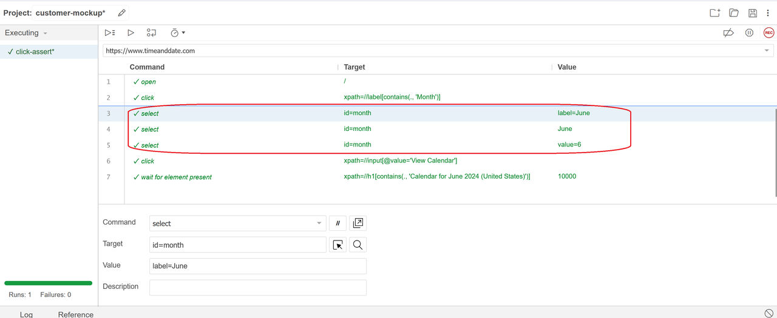Open the base URL history dropdown arrow
The image size is (777, 318).
click(767, 51)
